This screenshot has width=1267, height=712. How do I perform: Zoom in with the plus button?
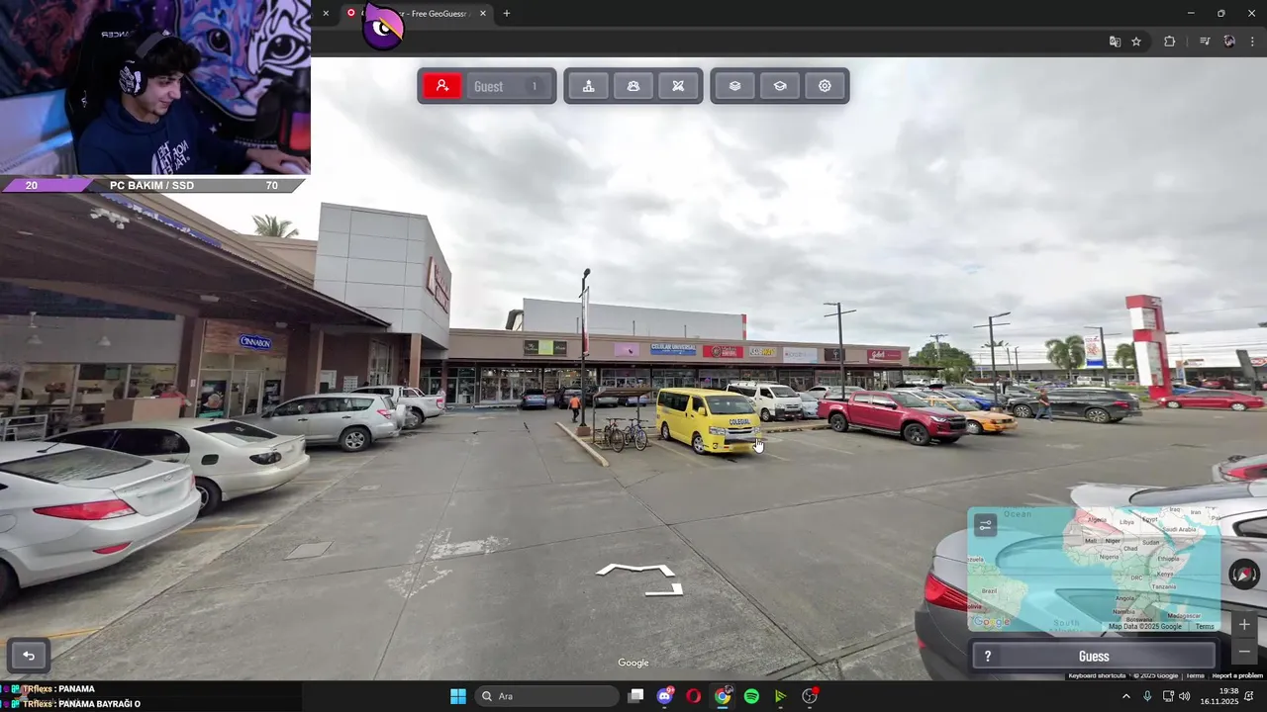(1244, 625)
